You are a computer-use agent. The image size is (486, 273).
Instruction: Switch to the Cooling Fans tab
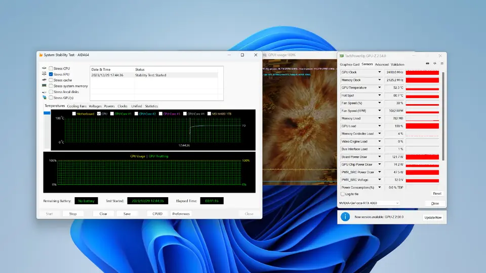(x=77, y=106)
